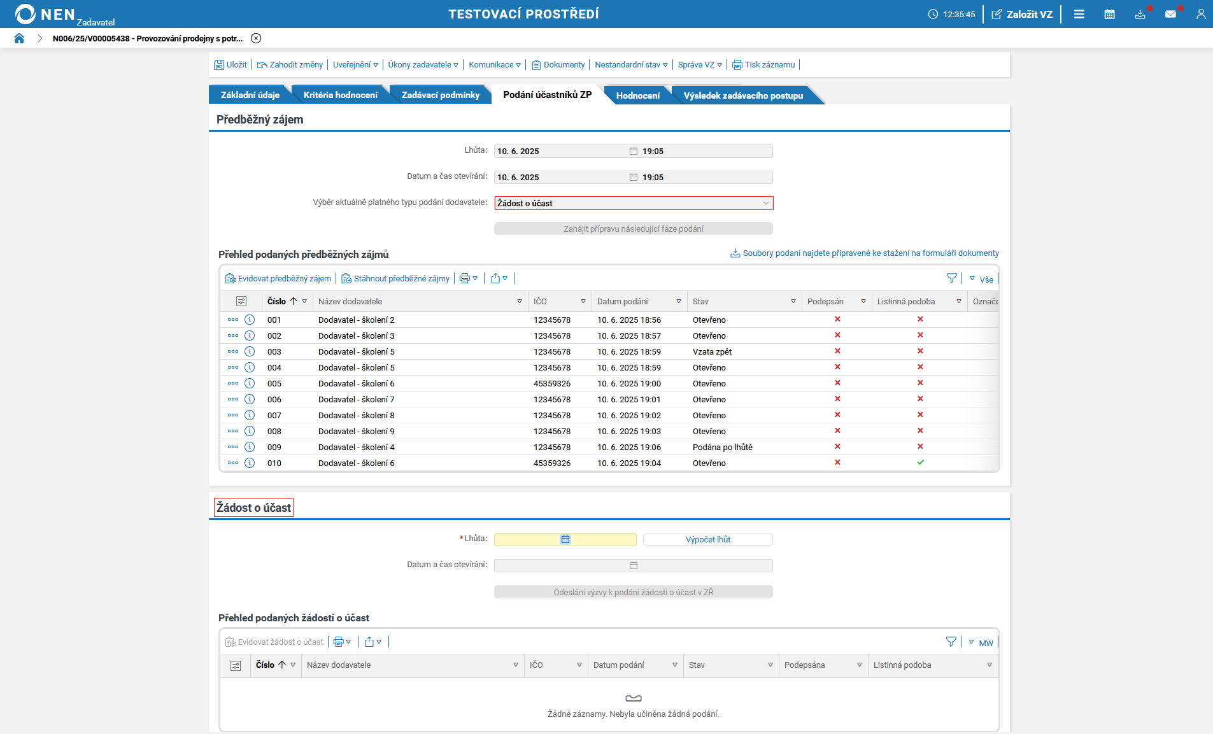Expand the Úkony zadavatele menu

[423, 64]
